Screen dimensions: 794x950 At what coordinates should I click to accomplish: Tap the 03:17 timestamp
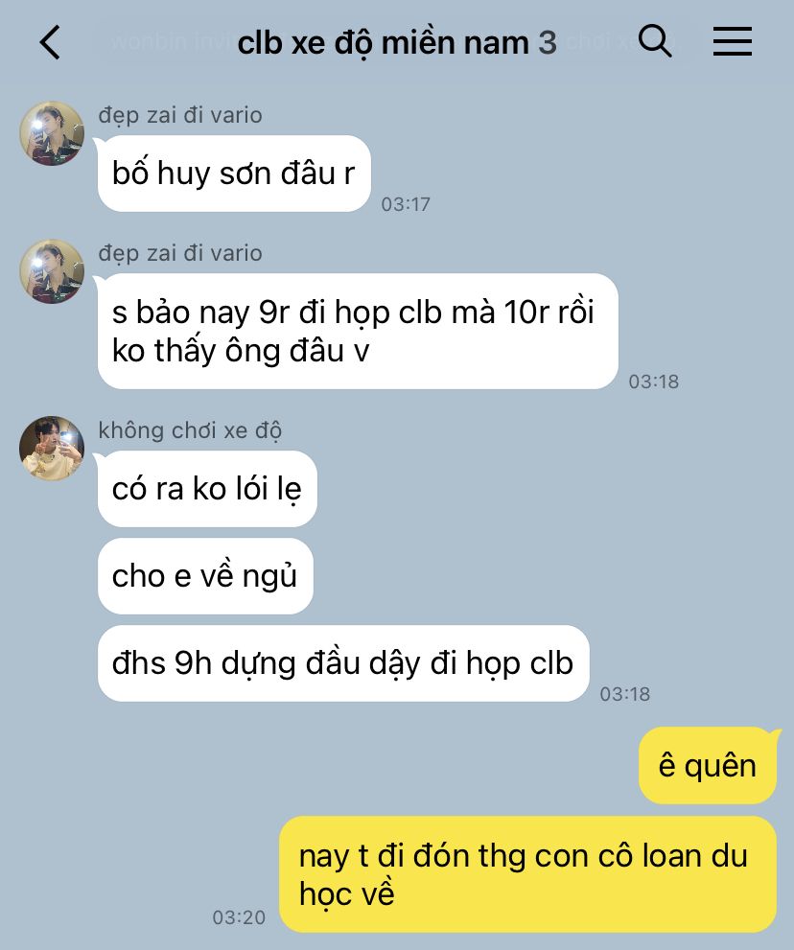406,204
